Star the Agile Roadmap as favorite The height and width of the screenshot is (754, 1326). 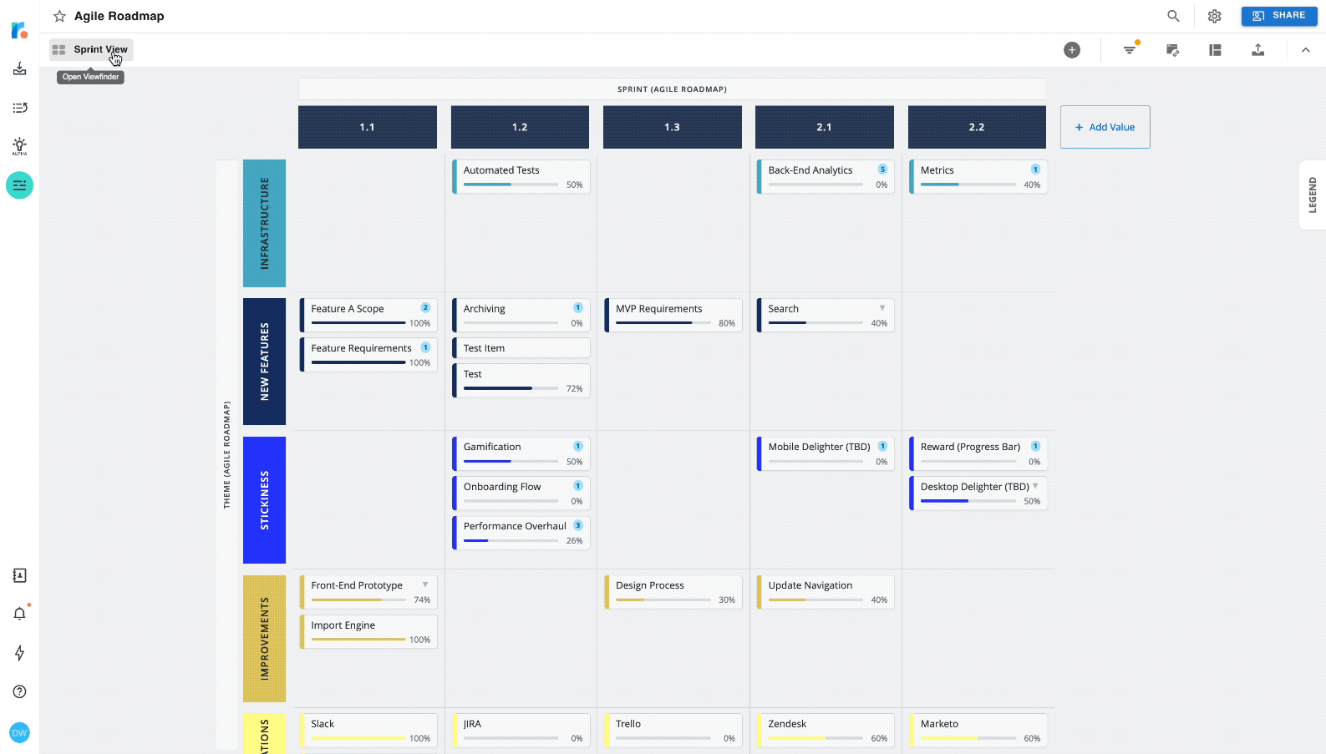[59, 16]
